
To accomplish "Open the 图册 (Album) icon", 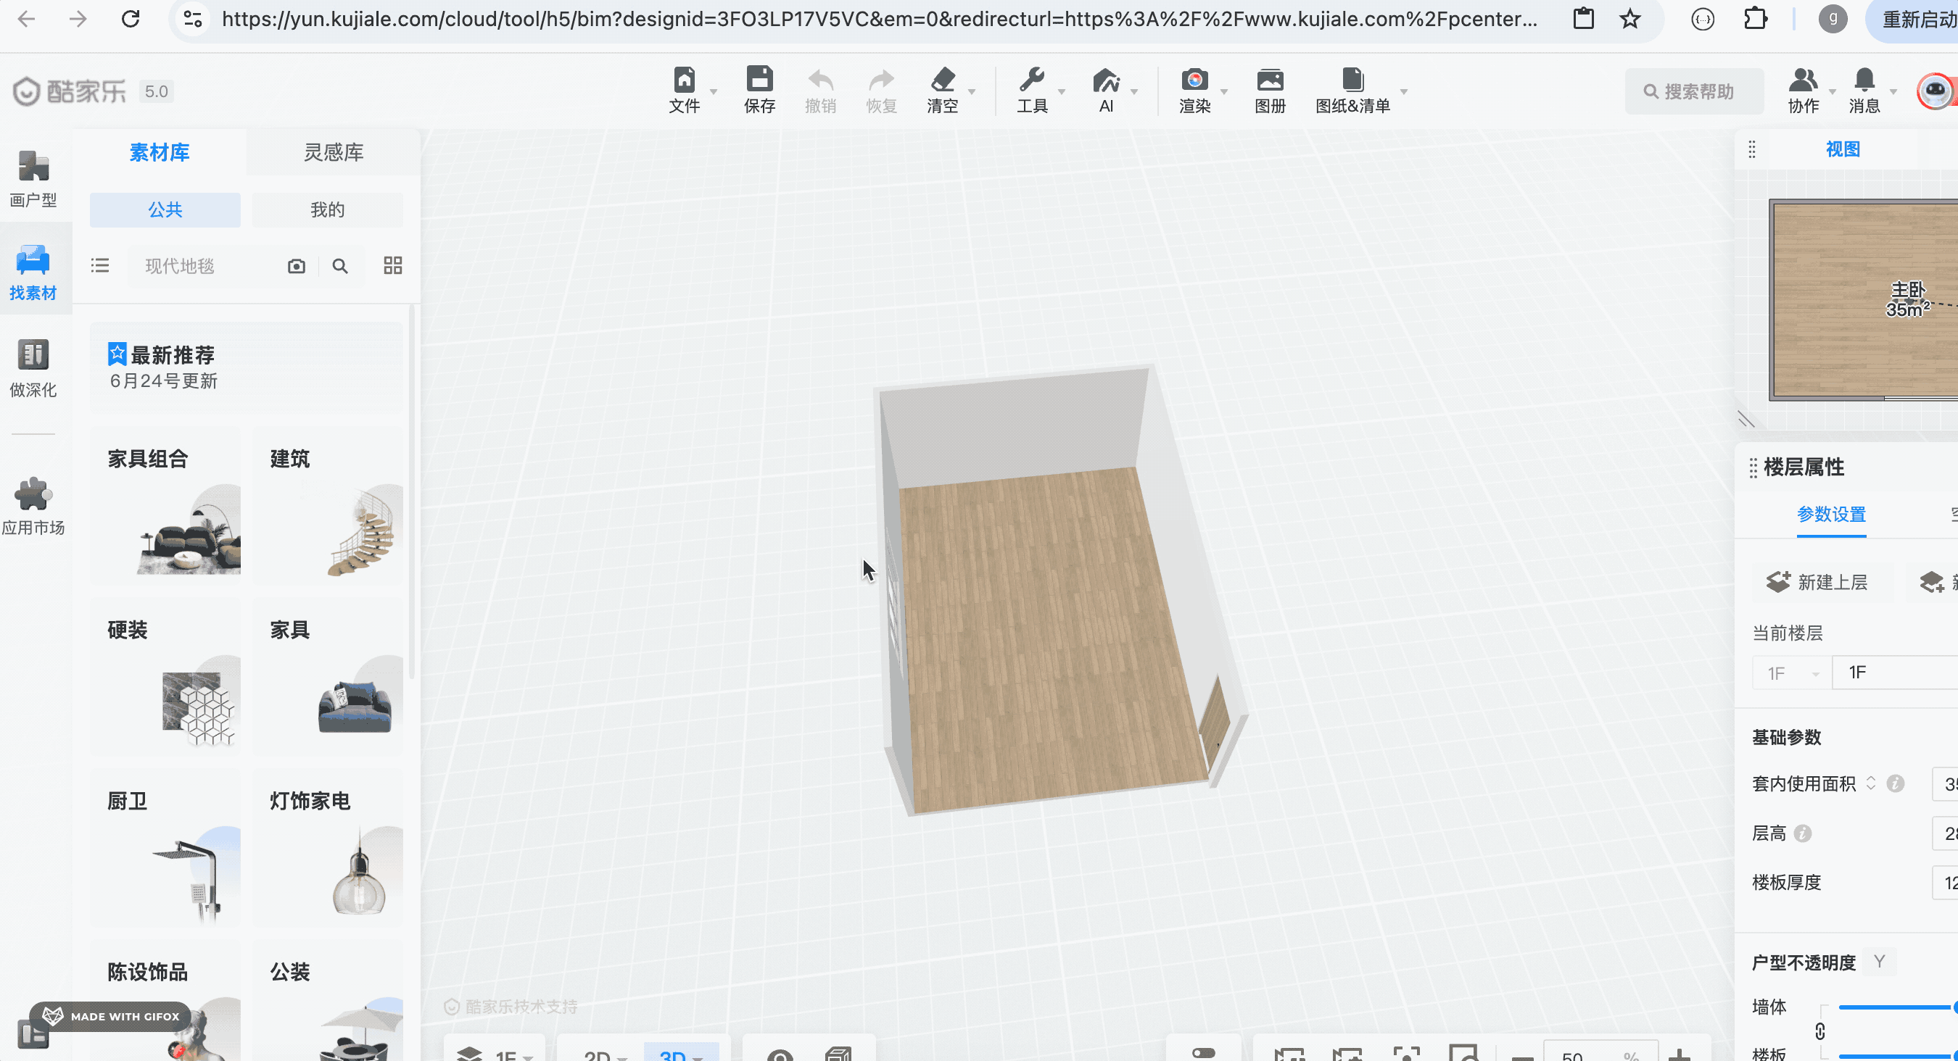I will tap(1269, 79).
